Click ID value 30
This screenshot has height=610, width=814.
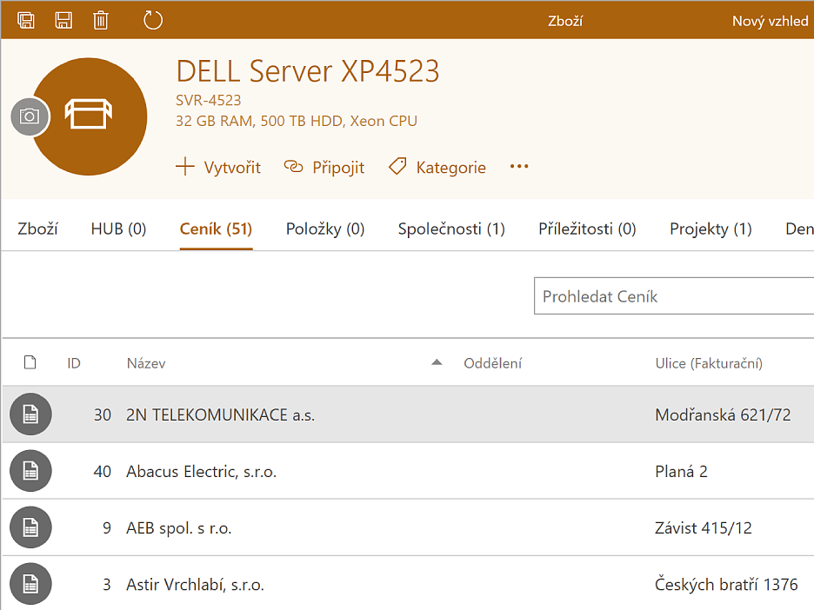point(103,415)
